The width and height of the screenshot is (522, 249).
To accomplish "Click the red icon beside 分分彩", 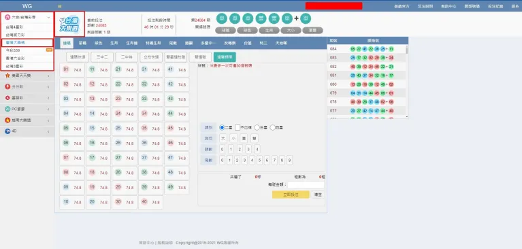I will tap(7, 86).
